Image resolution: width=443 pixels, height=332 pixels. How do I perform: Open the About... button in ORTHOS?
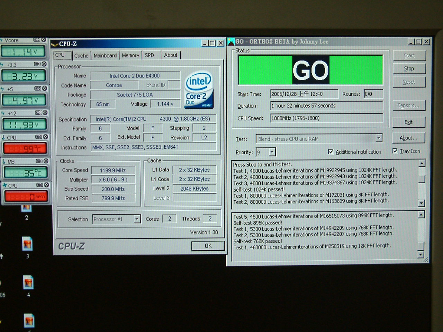[408, 138]
